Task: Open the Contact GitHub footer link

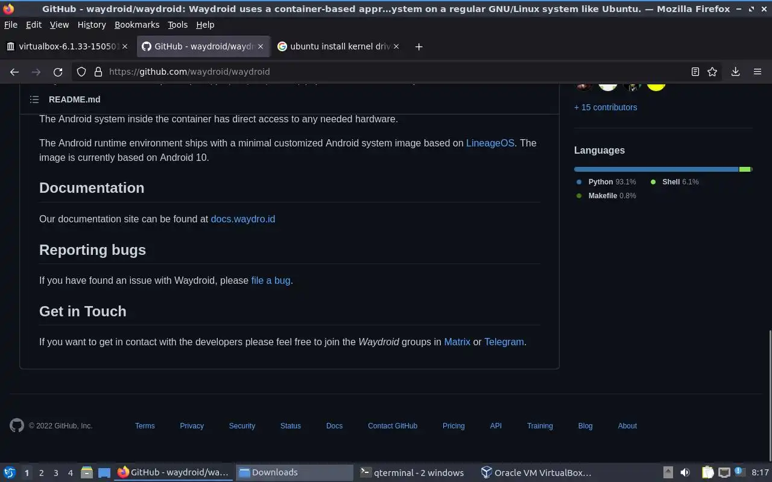Action: pos(393,425)
